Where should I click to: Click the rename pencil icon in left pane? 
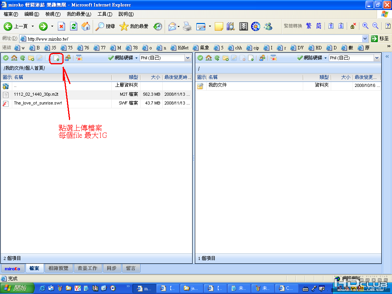click(x=39, y=58)
